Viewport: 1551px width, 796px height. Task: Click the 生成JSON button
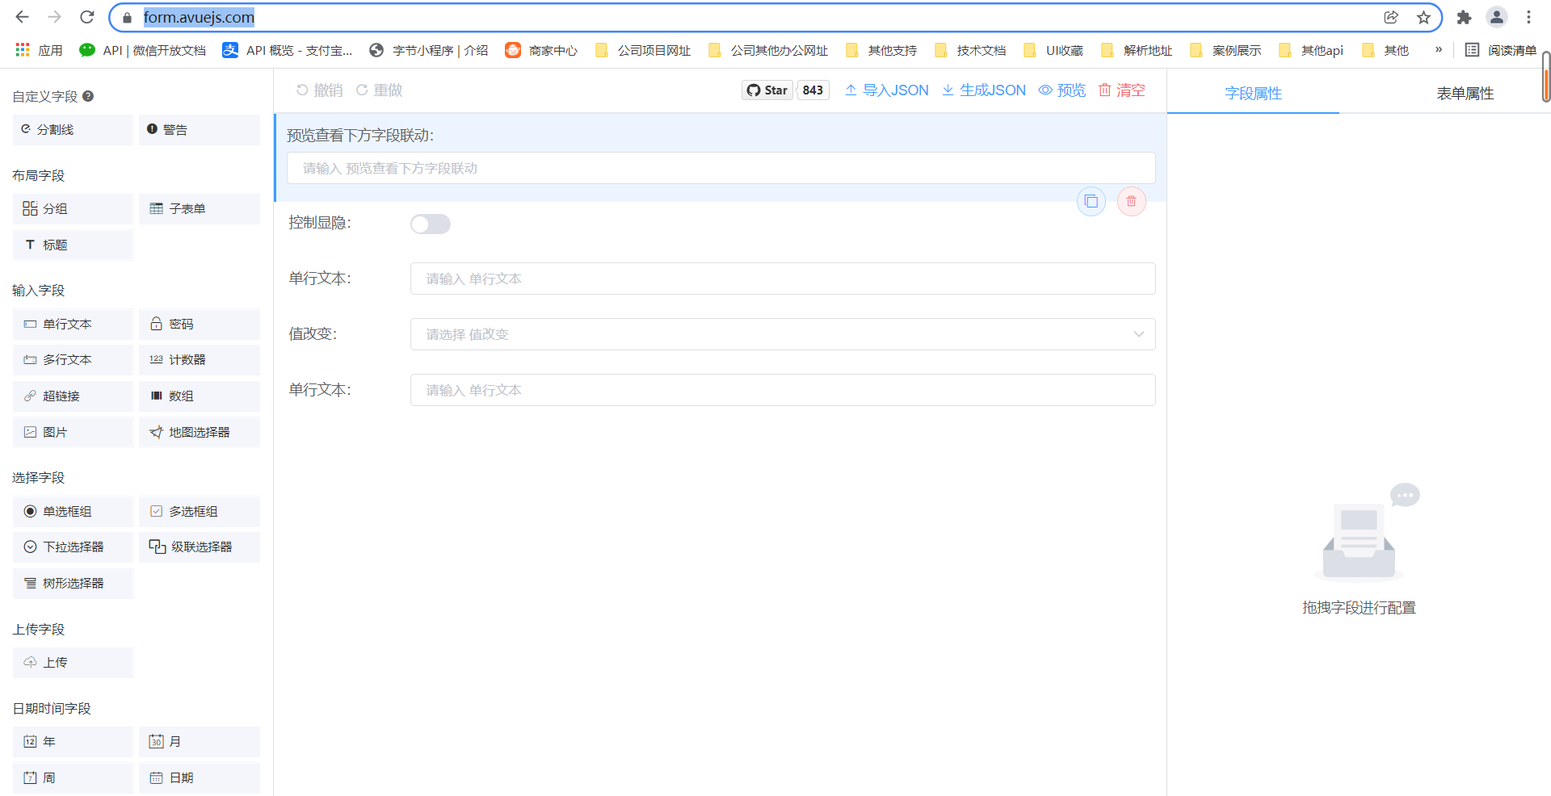click(x=983, y=90)
